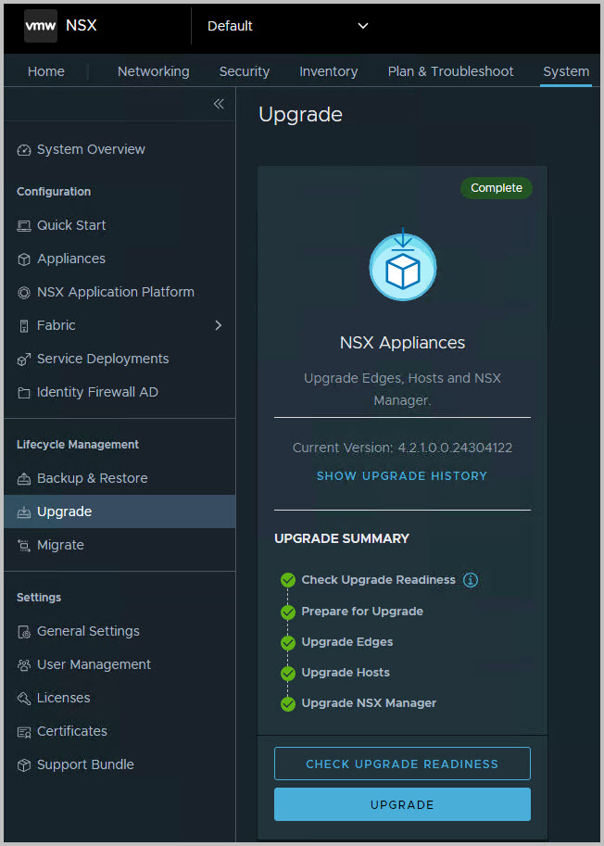Click the Upgrade Hosts step label
Viewport: 604px width, 846px height.
point(346,673)
